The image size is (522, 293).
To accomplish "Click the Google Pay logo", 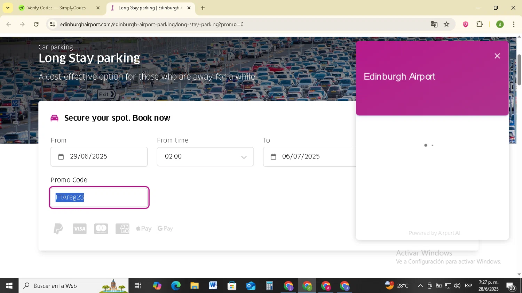I will [165, 229].
